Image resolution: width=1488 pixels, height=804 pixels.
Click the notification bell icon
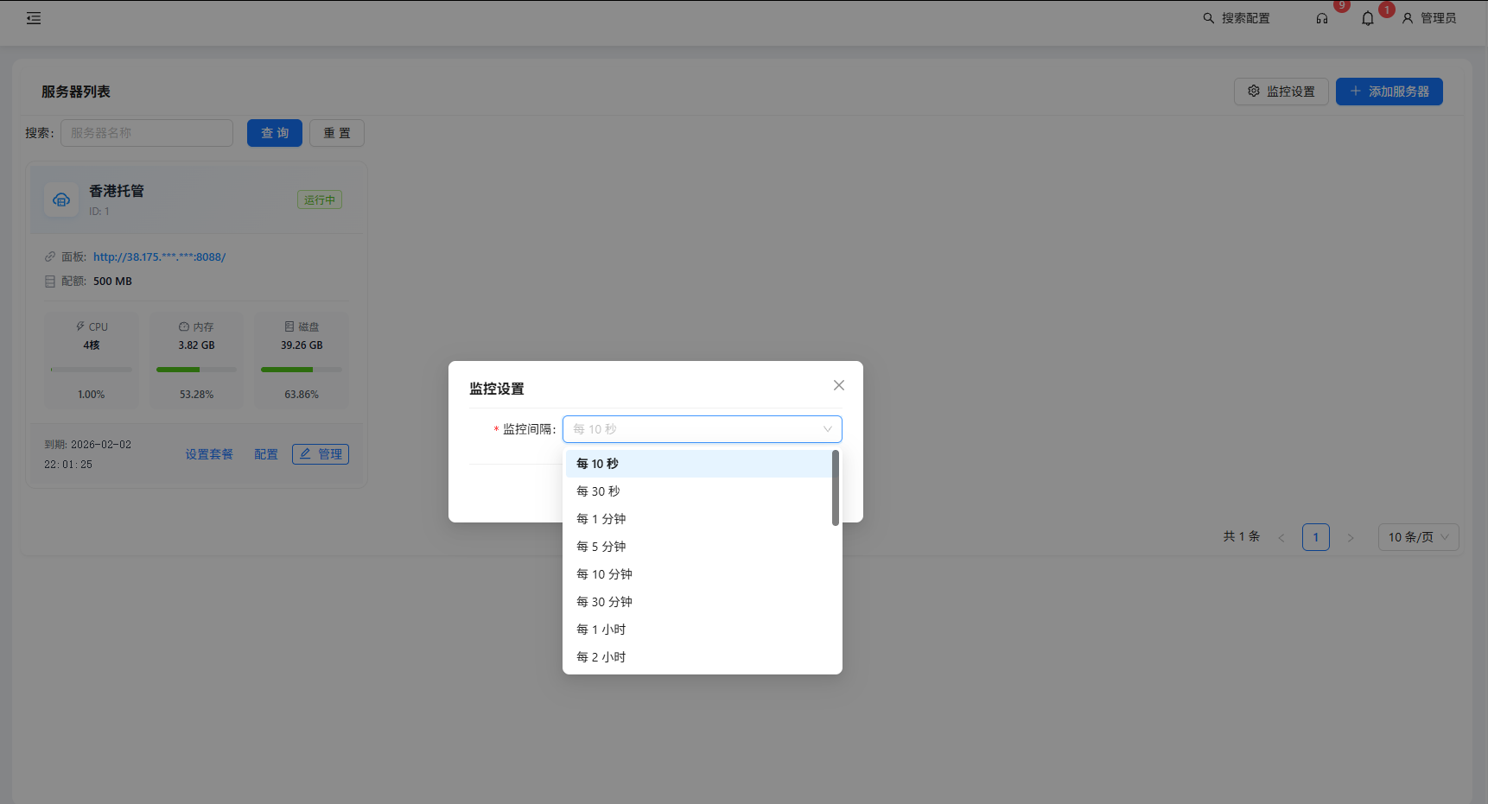click(1367, 18)
